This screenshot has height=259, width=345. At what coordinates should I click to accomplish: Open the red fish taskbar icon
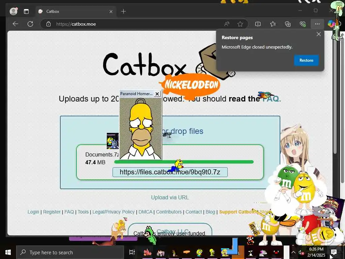tap(148, 252)
